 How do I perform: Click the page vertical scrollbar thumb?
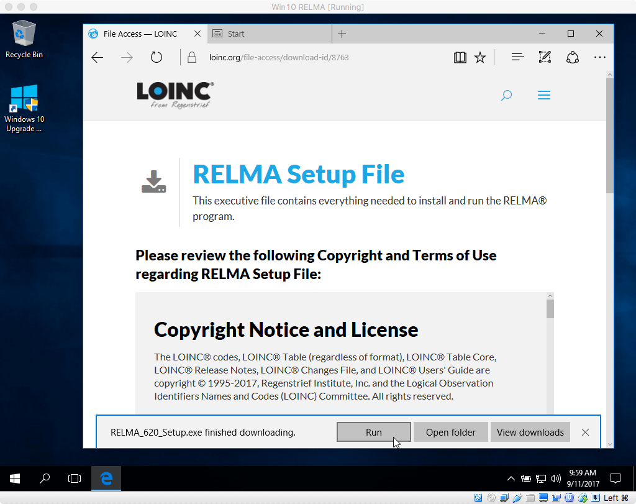[x=610, y=136]
